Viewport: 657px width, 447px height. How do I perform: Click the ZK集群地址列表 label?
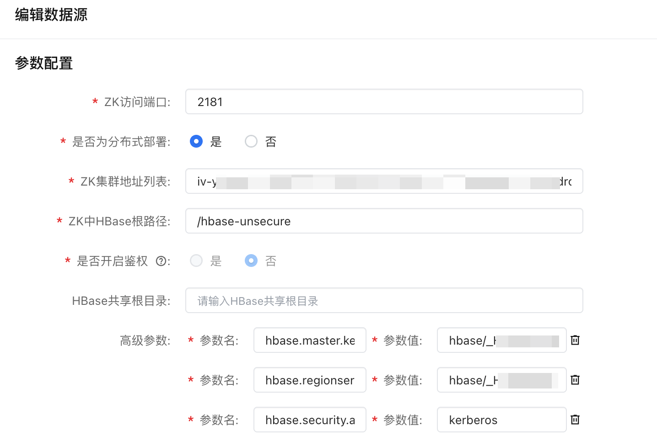125,181
